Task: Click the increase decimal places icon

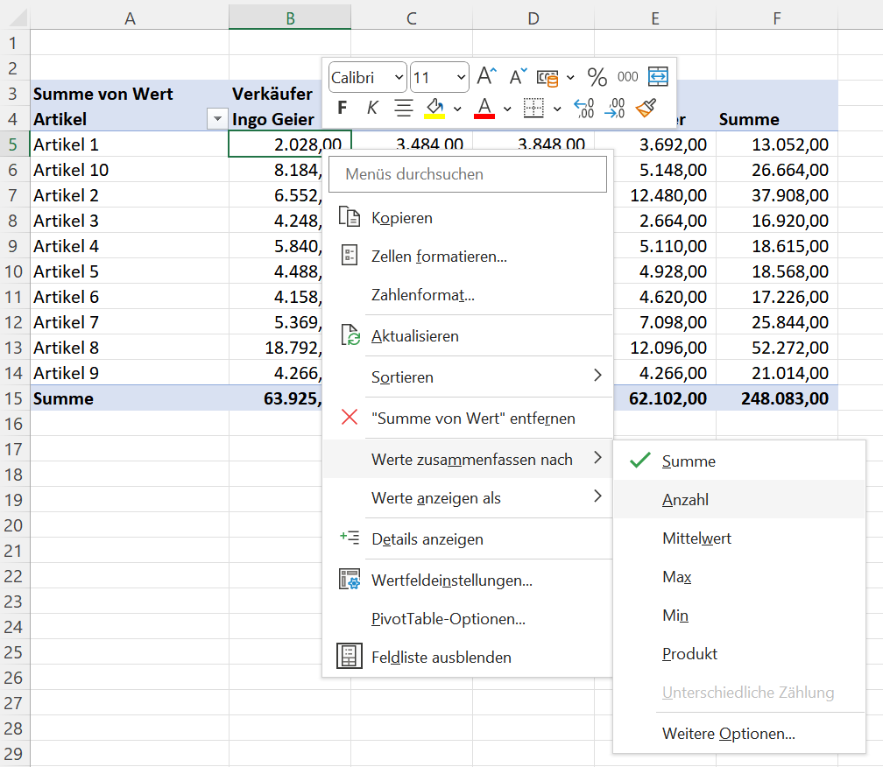Action: click(583, 108)
